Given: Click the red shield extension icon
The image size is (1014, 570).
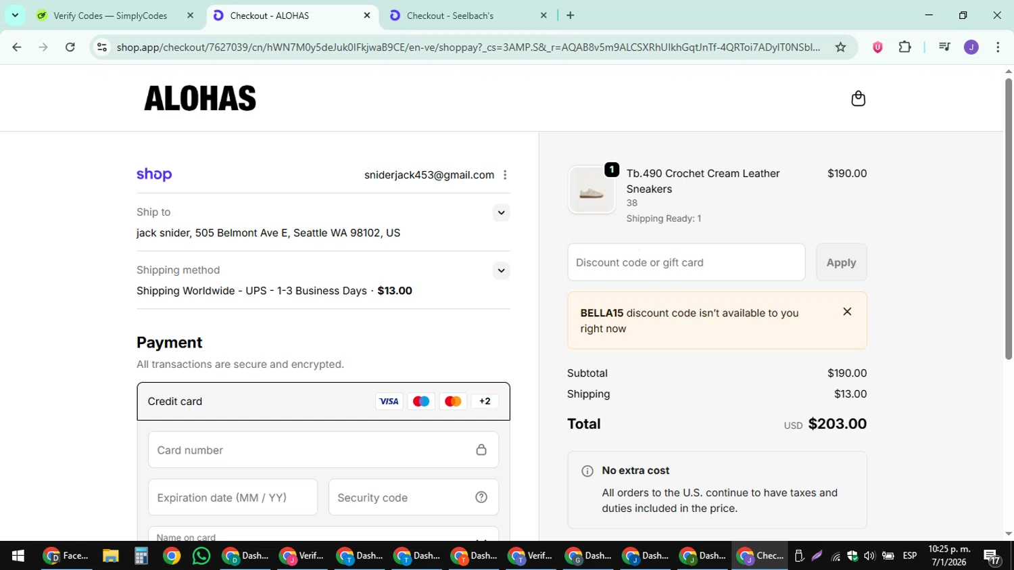Looking at the screenshot, I should pos(877,47).
